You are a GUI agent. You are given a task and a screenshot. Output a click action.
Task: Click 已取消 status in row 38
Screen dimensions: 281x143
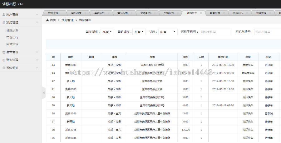(269, 113)
